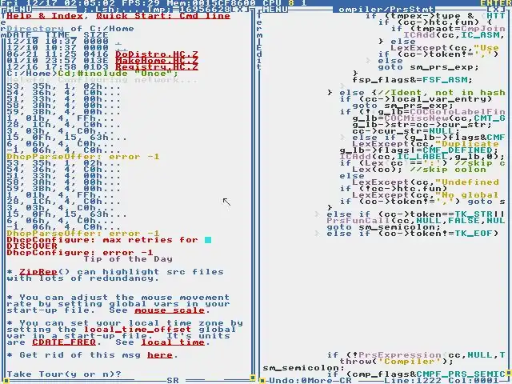The width and height of the screenshot is (512, 384).
Task: Click the left window's horizontal scrollbar thumb
Action: click(6, 381)
